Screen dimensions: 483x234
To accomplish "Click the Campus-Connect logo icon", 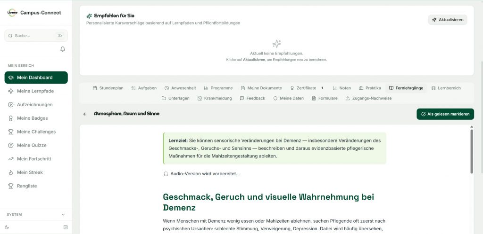I will click(x=12, y=13).
